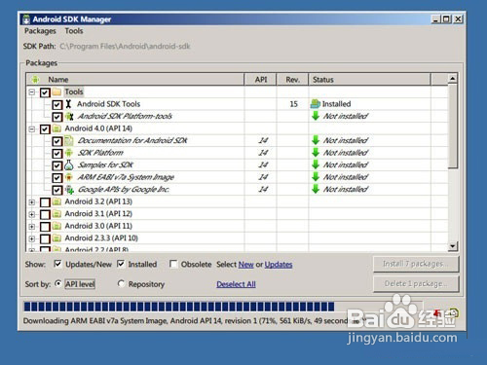Click the ARM EABI v7a System Image icon
The height and width of the screenshot is (365, 487).
point(69,177)
